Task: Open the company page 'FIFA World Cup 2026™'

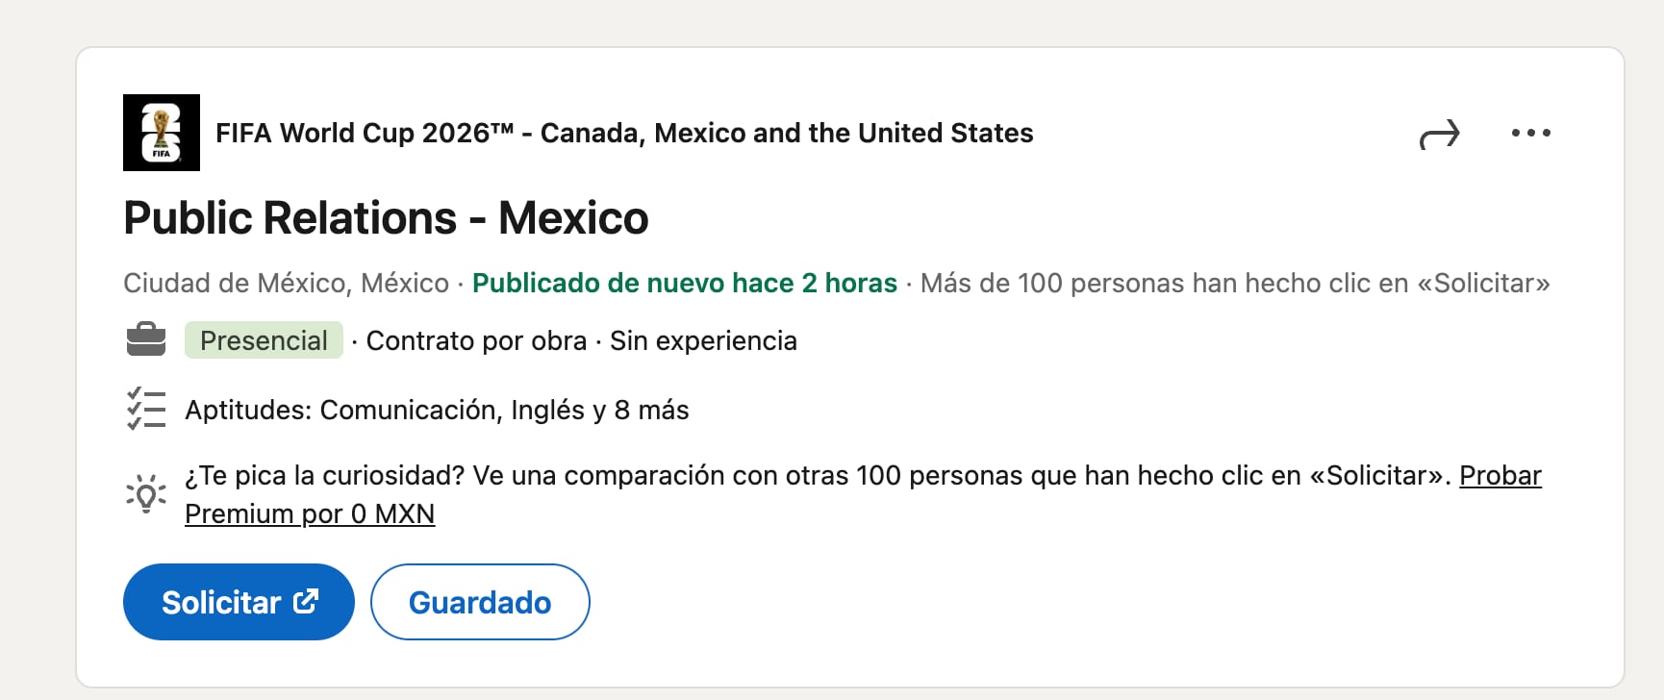Action: point(623,133)
